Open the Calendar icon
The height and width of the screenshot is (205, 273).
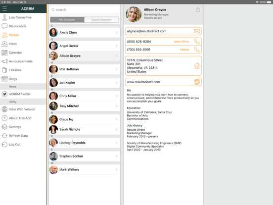point(4,52)
